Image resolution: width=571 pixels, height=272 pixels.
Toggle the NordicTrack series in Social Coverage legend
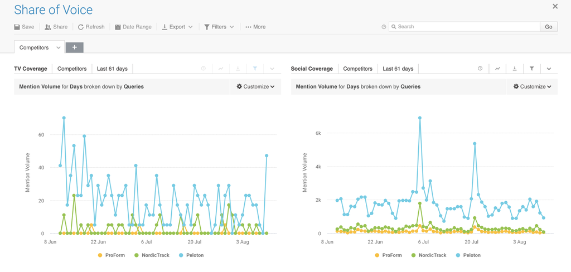(428, 255)
